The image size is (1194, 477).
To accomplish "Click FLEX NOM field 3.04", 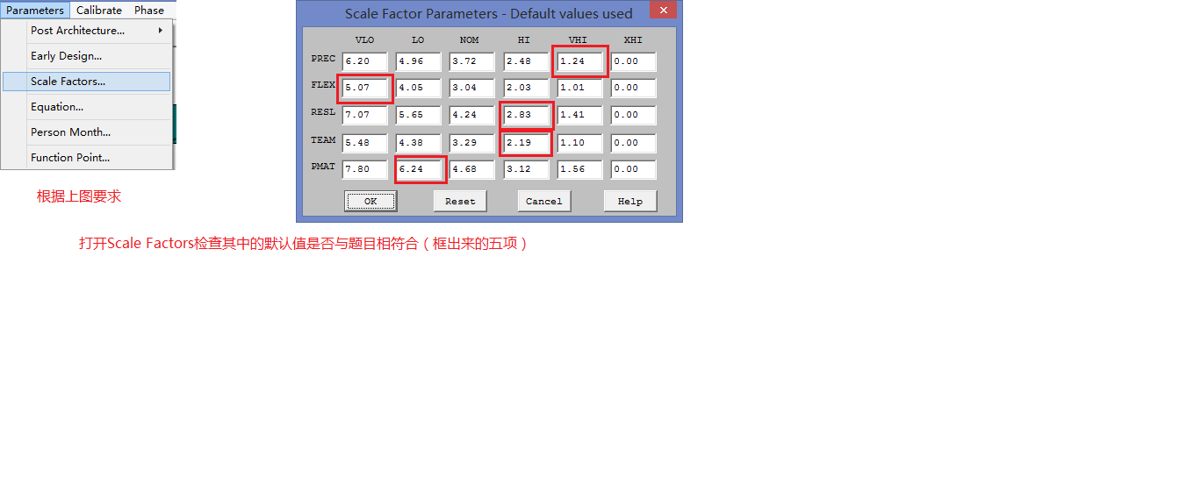I will (x=472, y=88).
